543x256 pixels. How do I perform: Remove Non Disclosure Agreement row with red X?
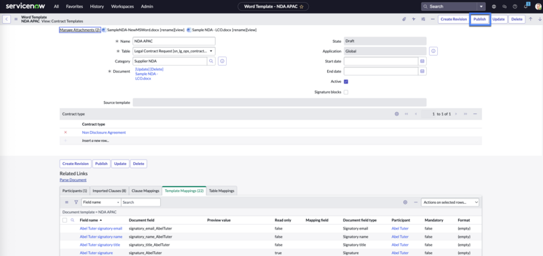coord(65,132)
